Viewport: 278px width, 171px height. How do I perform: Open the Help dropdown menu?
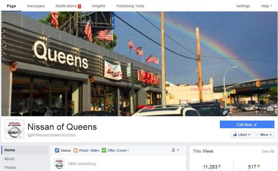point(266,6)
